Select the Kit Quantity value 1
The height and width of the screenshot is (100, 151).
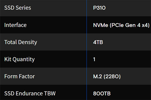pyautogui.click(x=94, y=59)
